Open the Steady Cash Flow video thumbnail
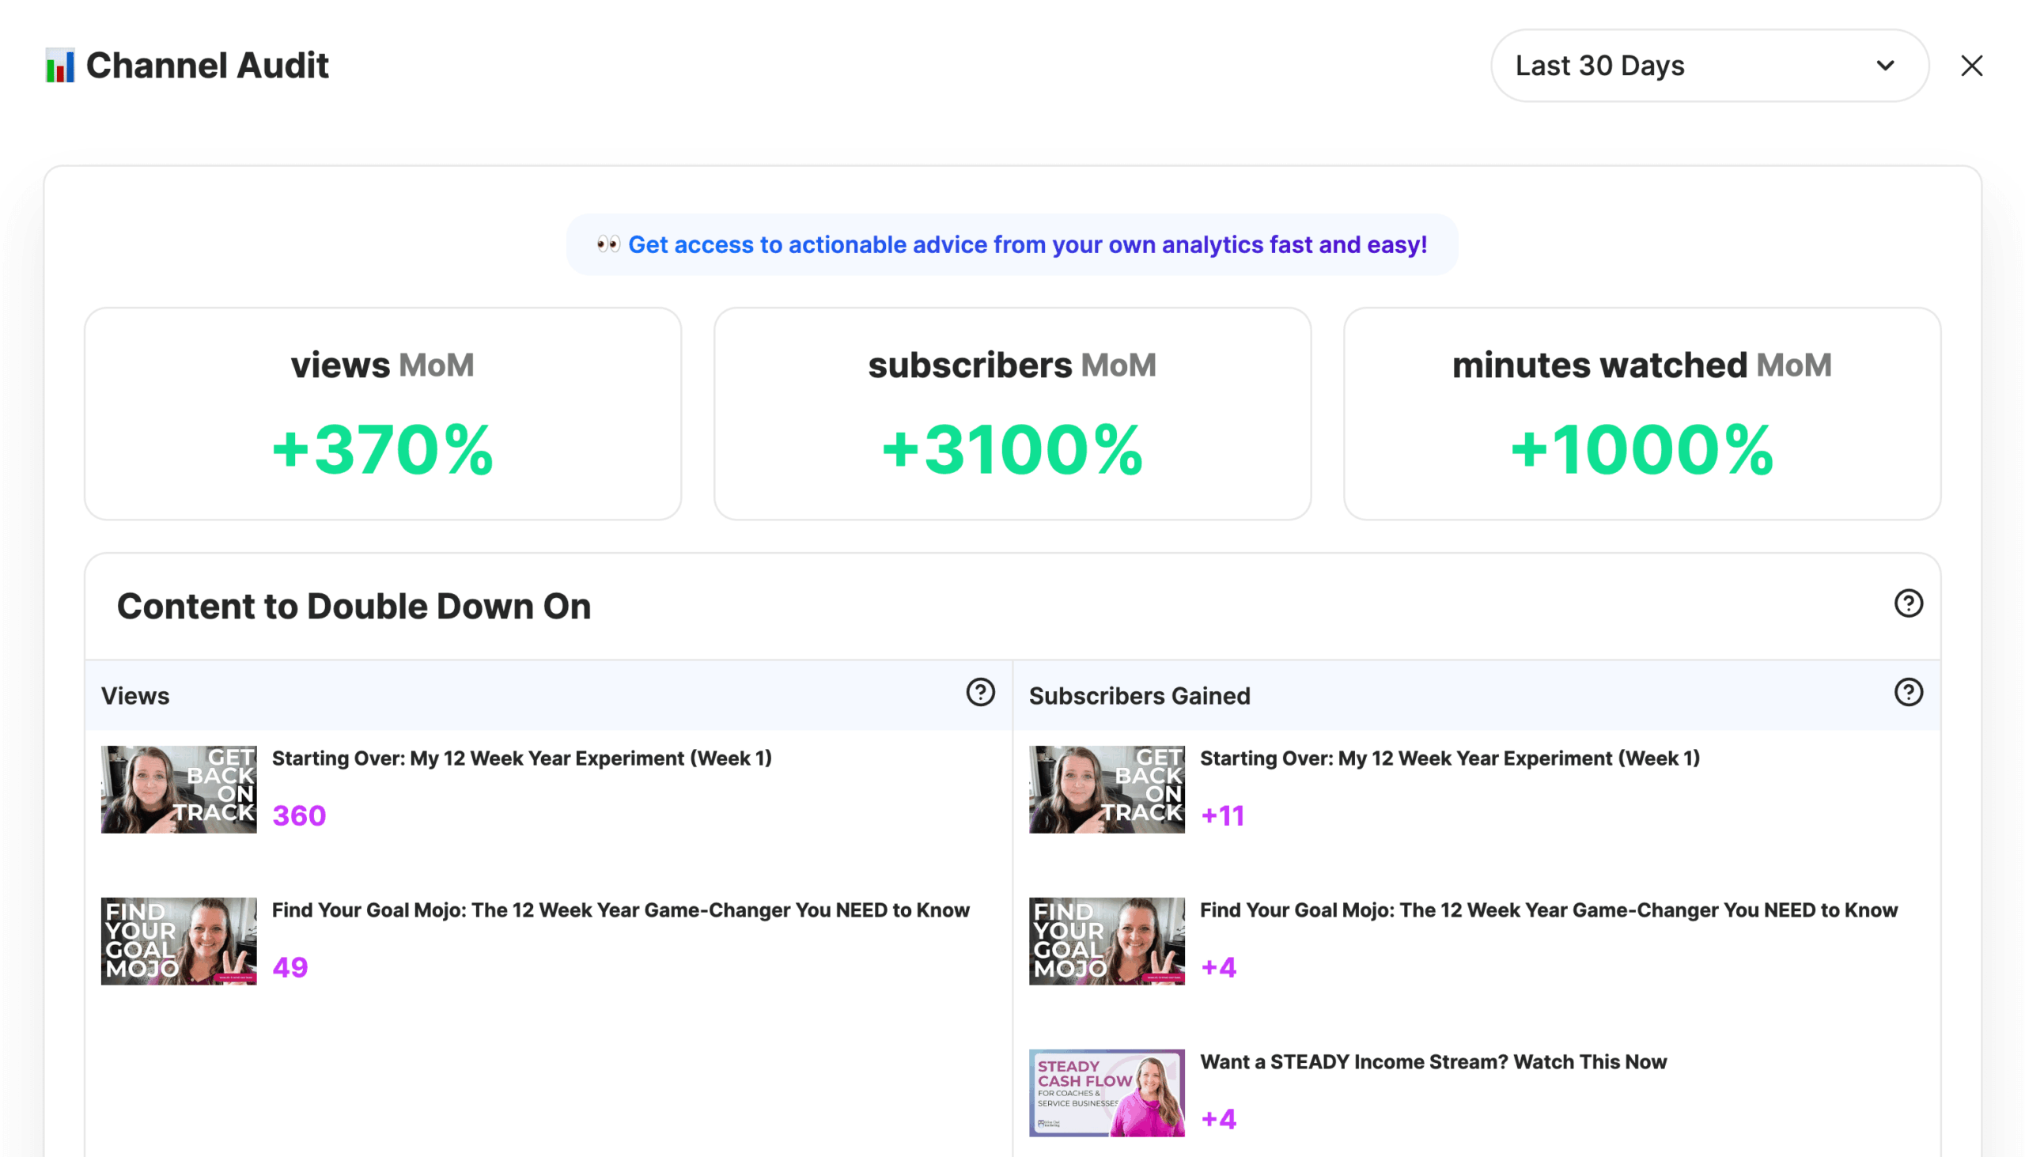Image resolution: width=2025 pixels, height=1157 pixels. coord(1106,1092)
